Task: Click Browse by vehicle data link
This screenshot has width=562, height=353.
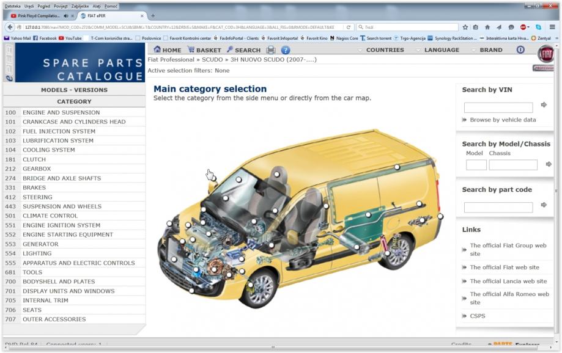Action: click(503, 120)
